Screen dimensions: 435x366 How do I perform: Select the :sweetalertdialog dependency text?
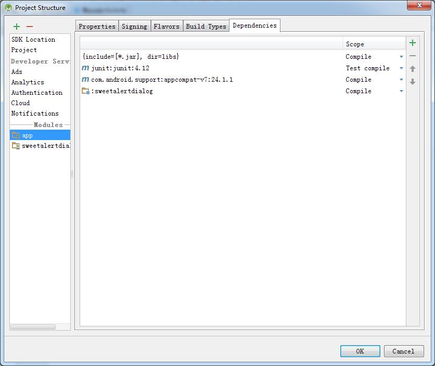click(122, 91)
